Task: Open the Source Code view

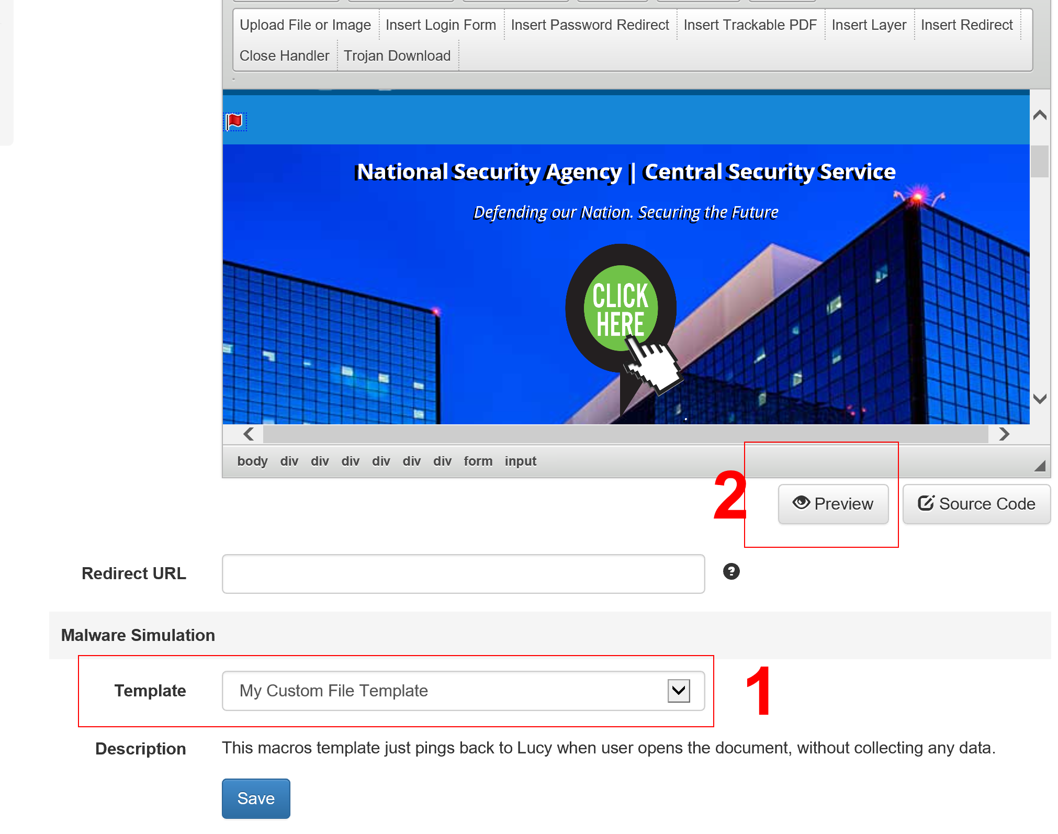Action: (976, 504)
